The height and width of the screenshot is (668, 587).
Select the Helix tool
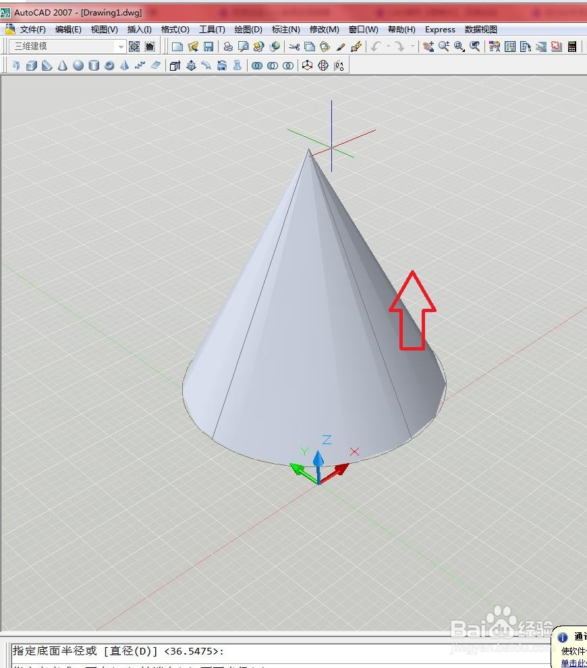tap(140, 65)
